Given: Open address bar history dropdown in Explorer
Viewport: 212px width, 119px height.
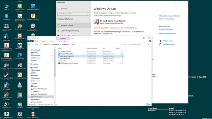Looking at the screenshot, I should 122,45.
